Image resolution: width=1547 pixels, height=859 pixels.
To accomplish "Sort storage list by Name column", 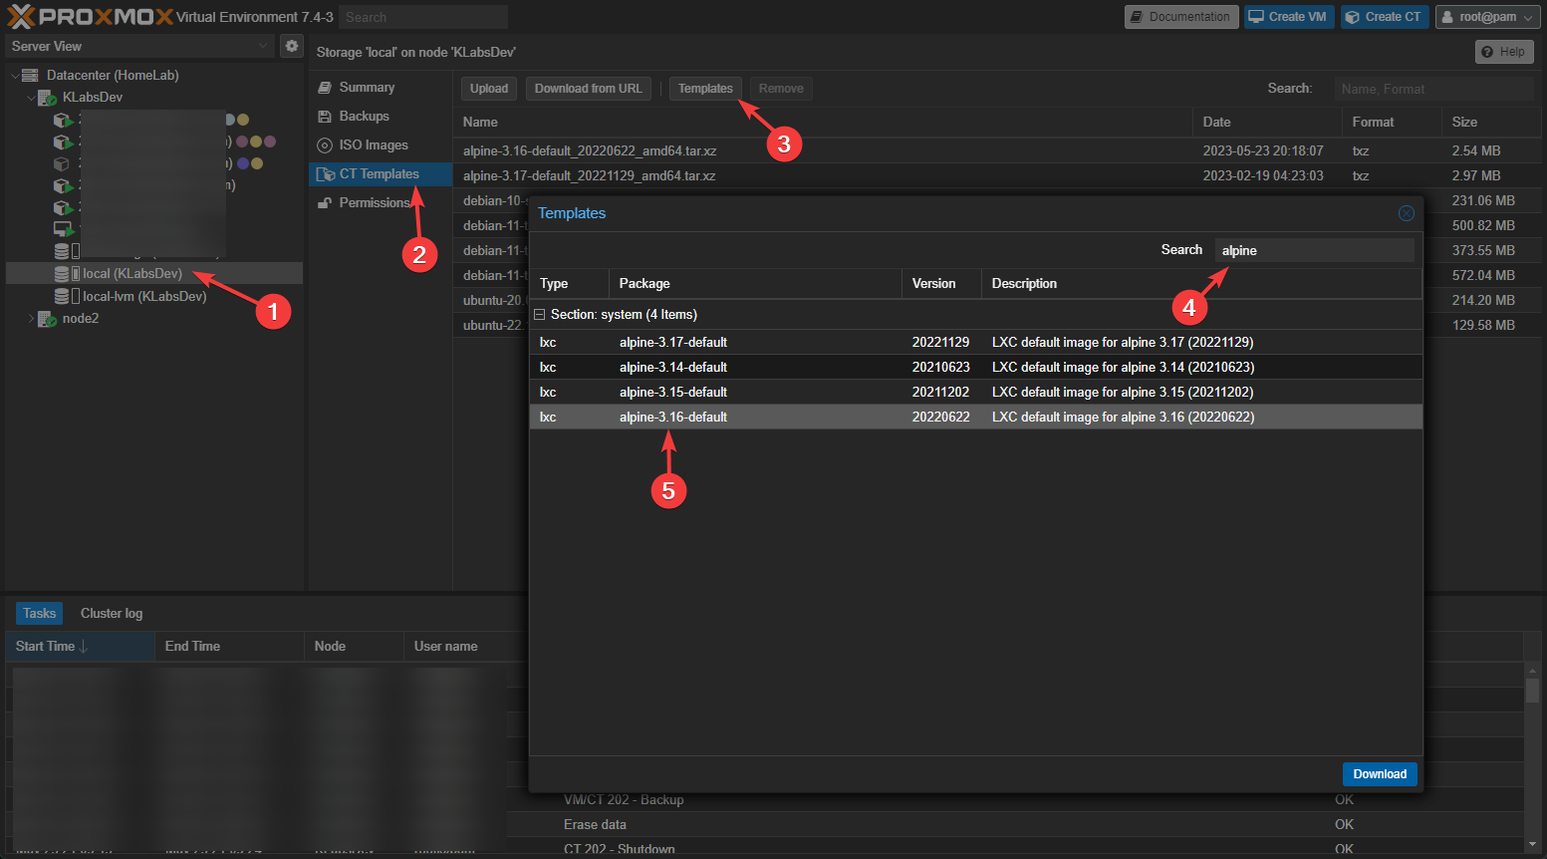I will coord(823,122).
